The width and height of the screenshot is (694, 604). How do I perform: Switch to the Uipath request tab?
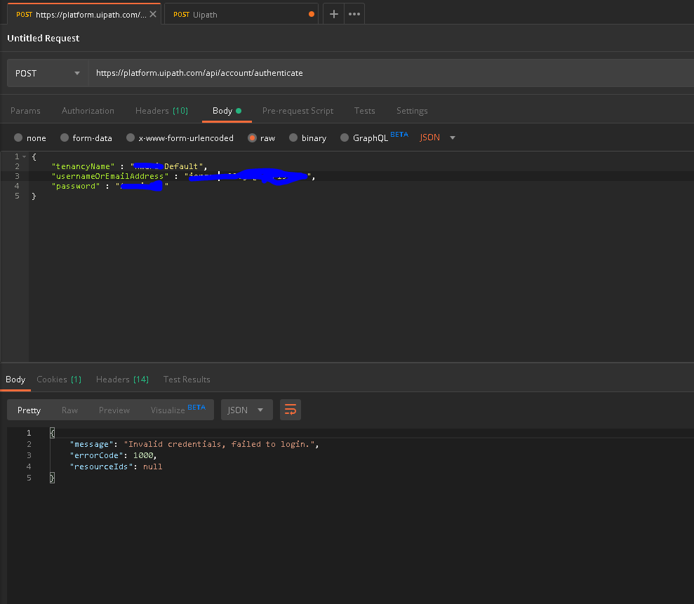pos(241,14)
